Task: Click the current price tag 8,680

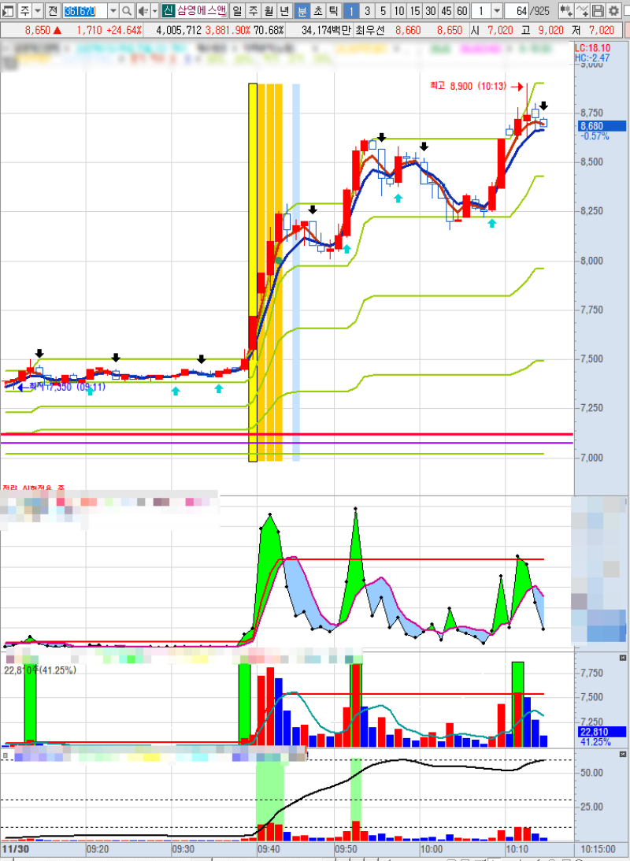Action: coord(600,126)
